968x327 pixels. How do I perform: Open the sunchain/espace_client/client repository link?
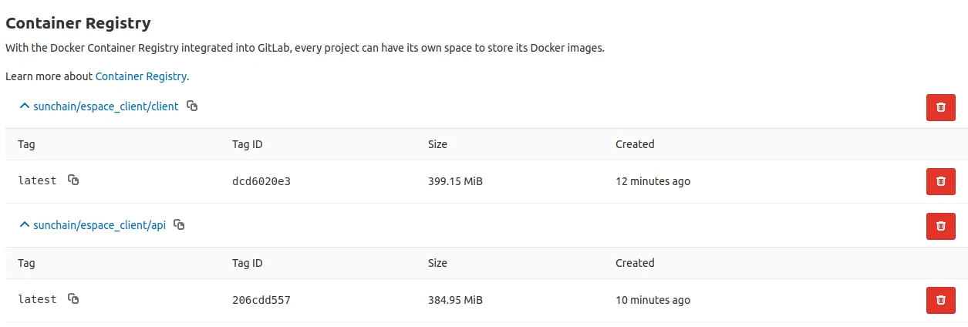click(x=106, y=106)
